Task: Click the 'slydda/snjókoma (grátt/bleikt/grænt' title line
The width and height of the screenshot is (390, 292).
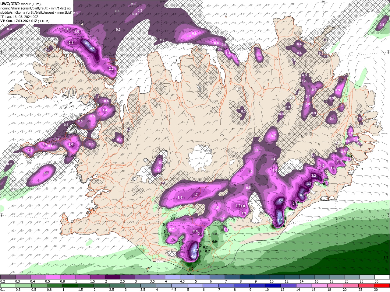Action: 37,12
